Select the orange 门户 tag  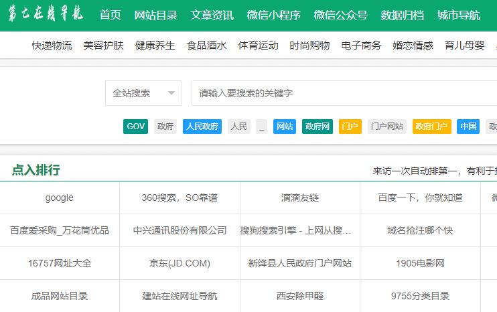tap(350, 127)
